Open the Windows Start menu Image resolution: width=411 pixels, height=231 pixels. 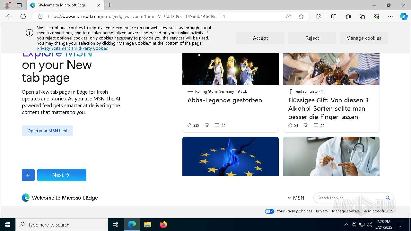(8, 225)
